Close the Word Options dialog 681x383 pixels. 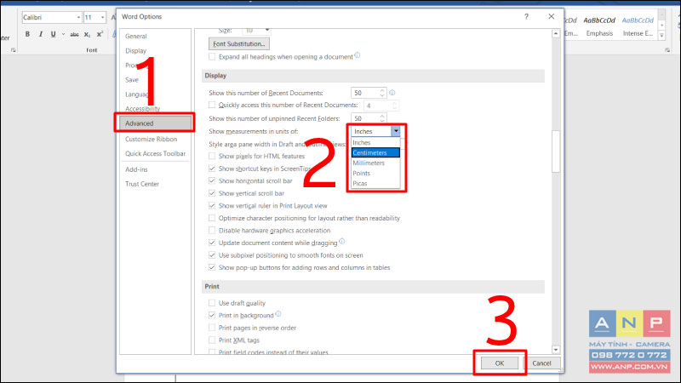coord(551,16)
